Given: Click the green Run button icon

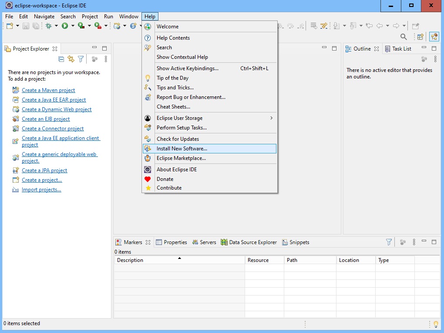Looking at the screenshot, I should pyautogui.click(x=65, y=26).
